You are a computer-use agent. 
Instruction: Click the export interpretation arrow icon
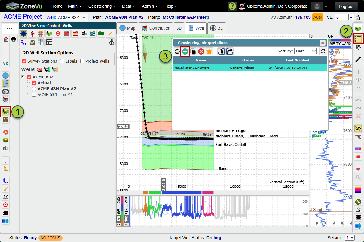click(x=230, y=51)
